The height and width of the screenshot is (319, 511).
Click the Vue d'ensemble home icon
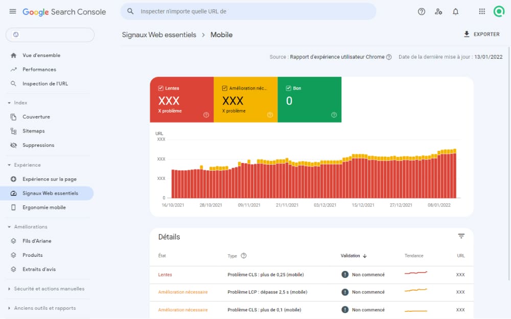coord(13,55)
